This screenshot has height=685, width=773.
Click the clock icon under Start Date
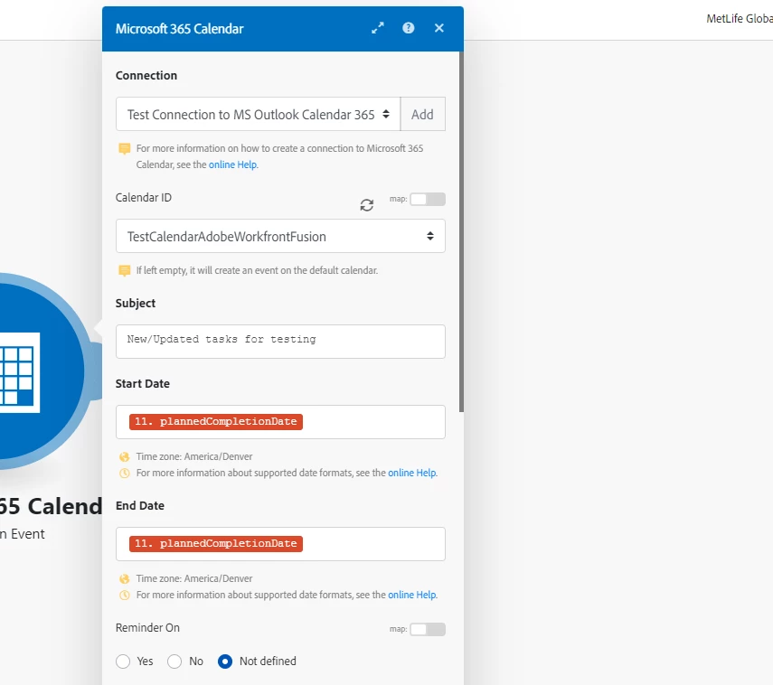click(x=125, y=474)
